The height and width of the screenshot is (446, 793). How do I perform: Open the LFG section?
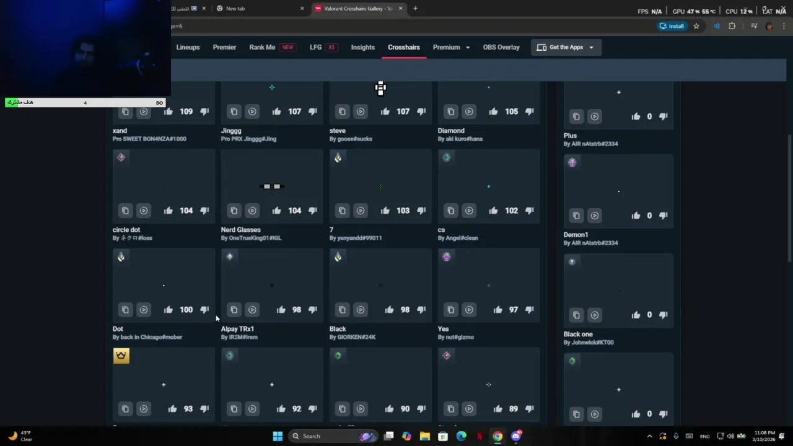[323, 47]
